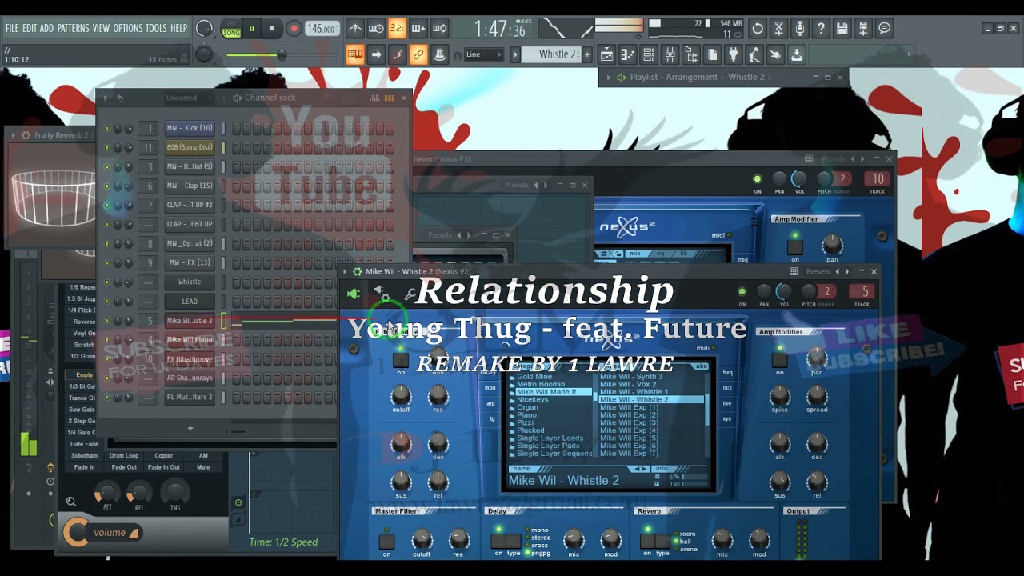This screenshot has height=576, width=1024.
Task: Click the Metronome icon
Action: [355, 29]
